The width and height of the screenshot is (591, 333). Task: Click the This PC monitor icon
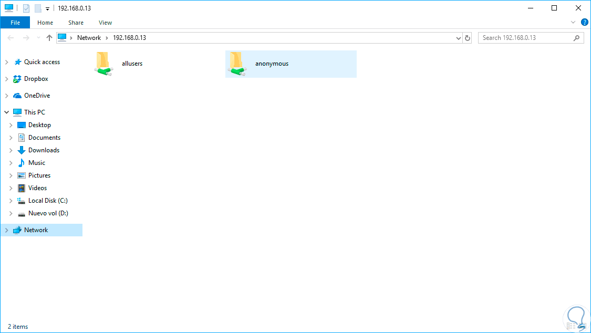[x=17, y=112]
